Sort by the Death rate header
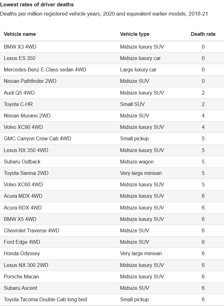 (x=203, y=34)
